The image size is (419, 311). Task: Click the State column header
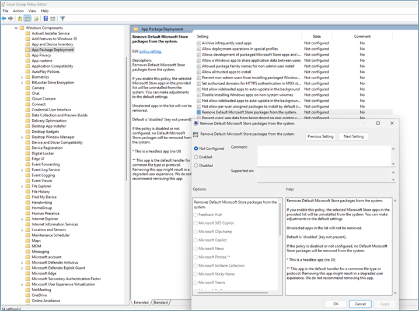(316, 36)
